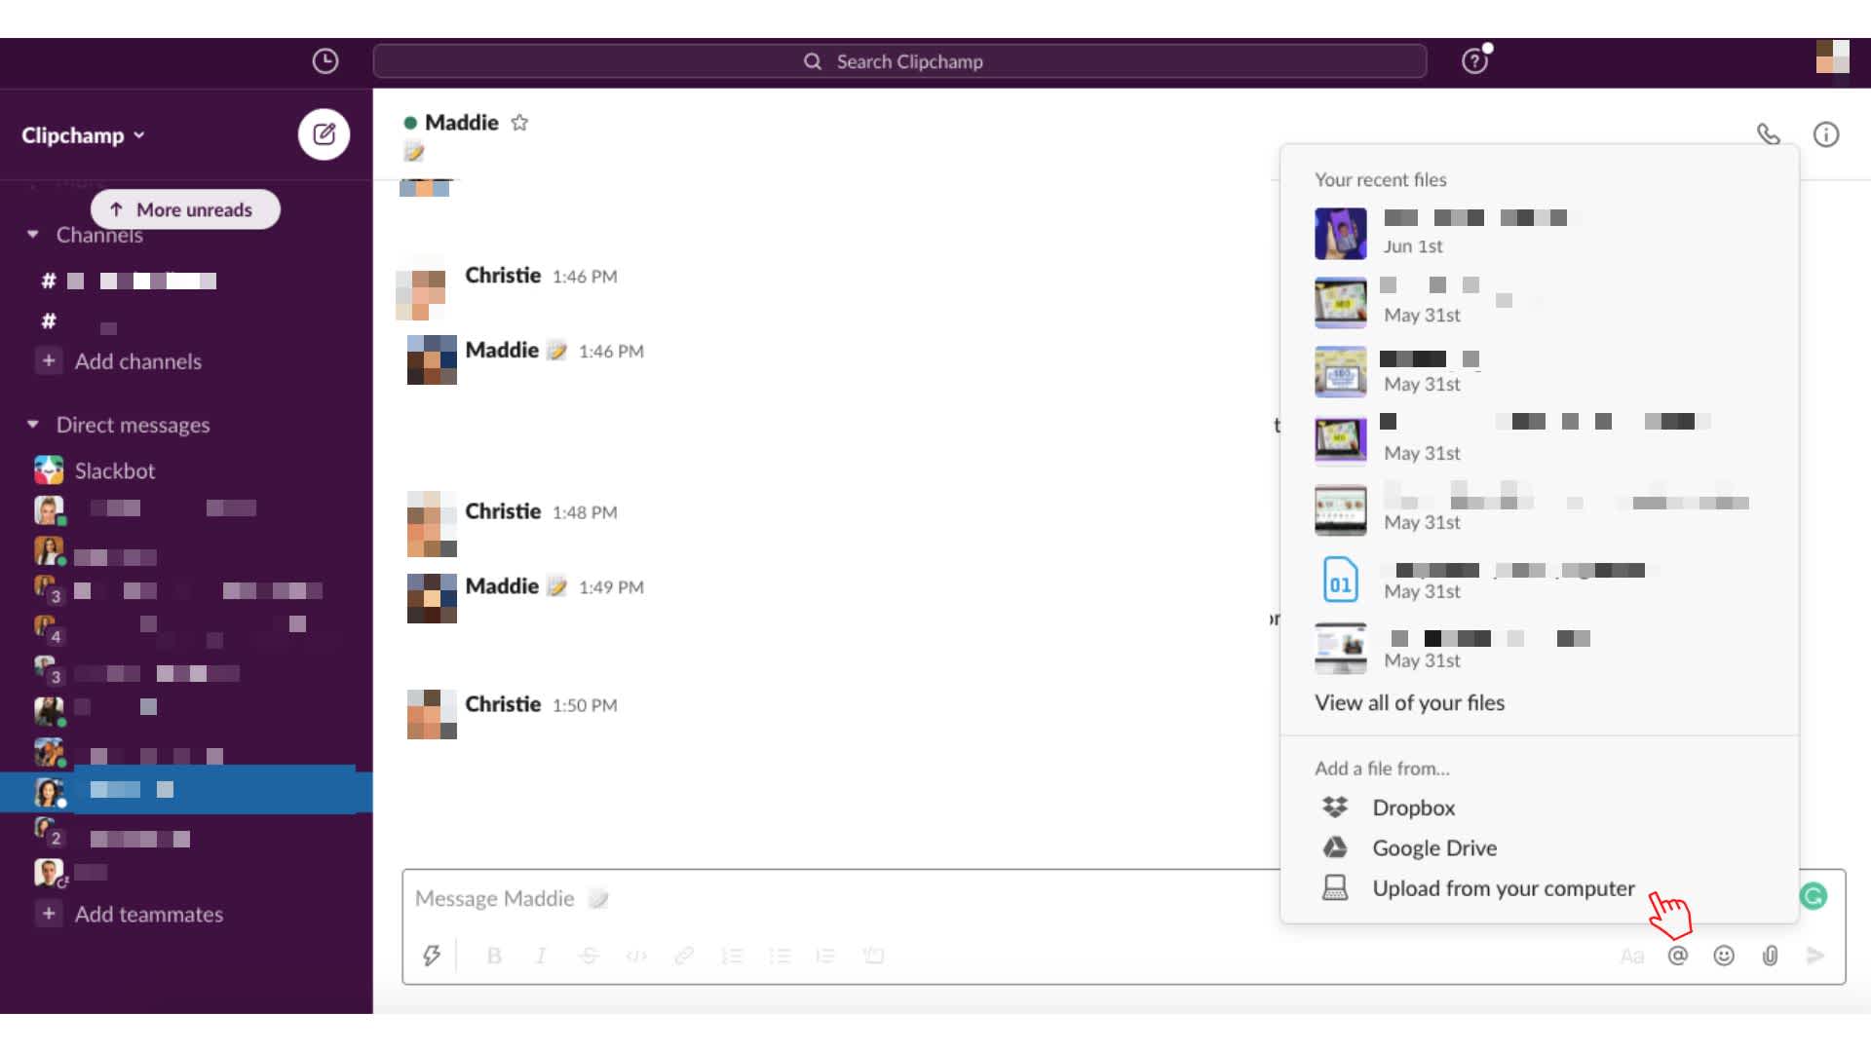Click Christie's name on the 1:46 PM message

click(x=503, y=276)
